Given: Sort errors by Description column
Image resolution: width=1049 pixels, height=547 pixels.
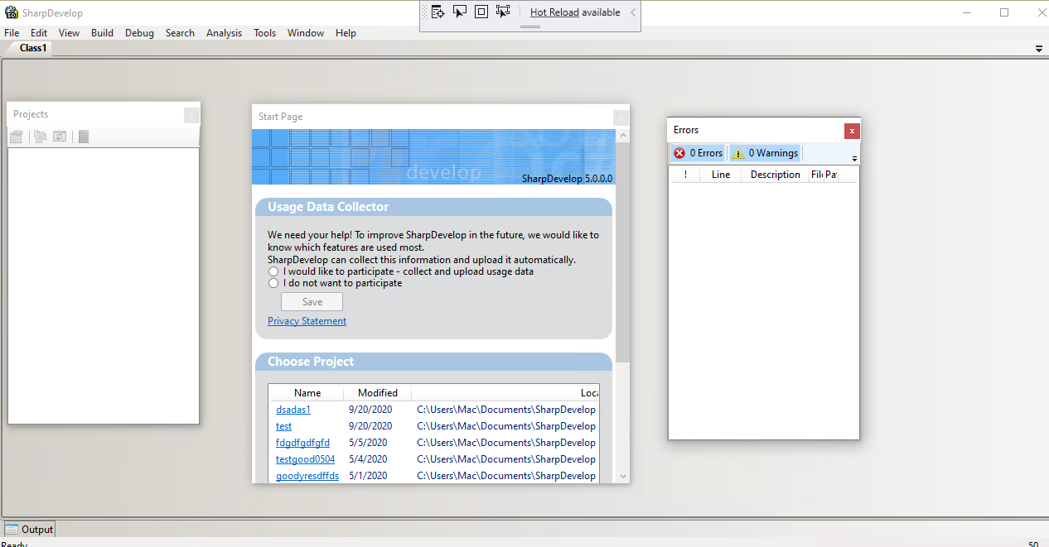Looking at the screenshot, I should tap(776, 175).
